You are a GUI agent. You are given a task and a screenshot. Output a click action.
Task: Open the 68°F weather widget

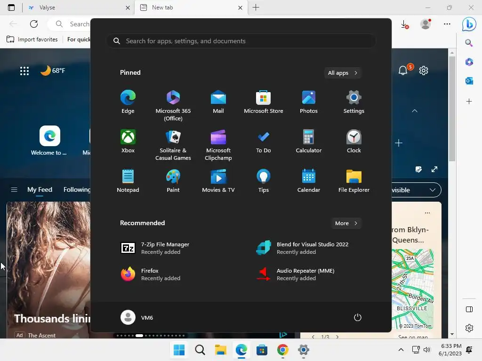tap(53, 71)
